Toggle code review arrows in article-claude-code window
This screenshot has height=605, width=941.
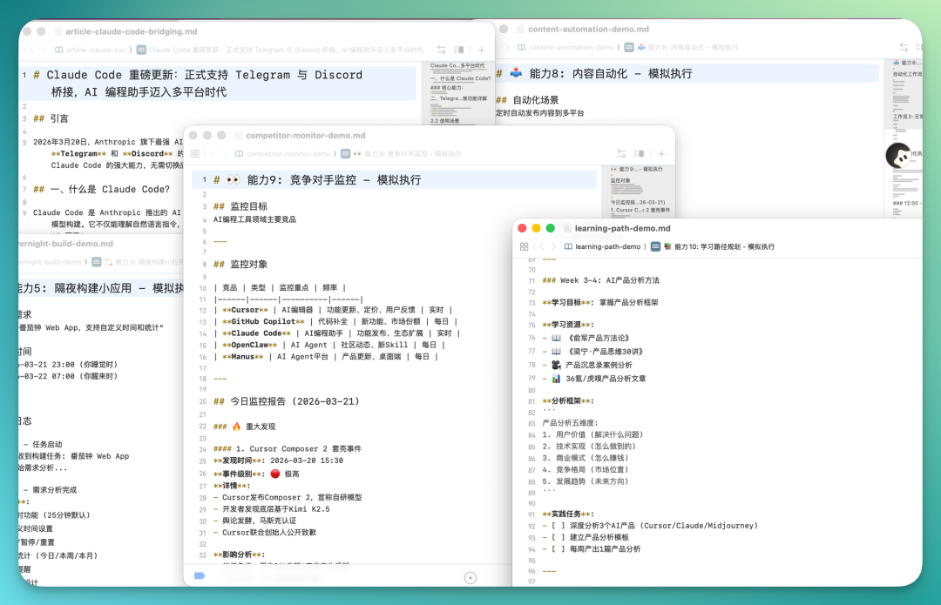[441, 50]
